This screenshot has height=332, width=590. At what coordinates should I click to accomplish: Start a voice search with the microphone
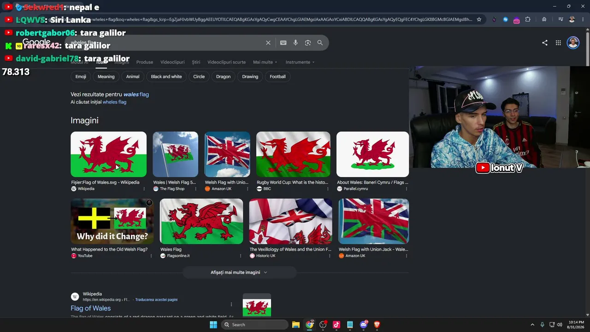pyautogui.click(x=295, y=43)
